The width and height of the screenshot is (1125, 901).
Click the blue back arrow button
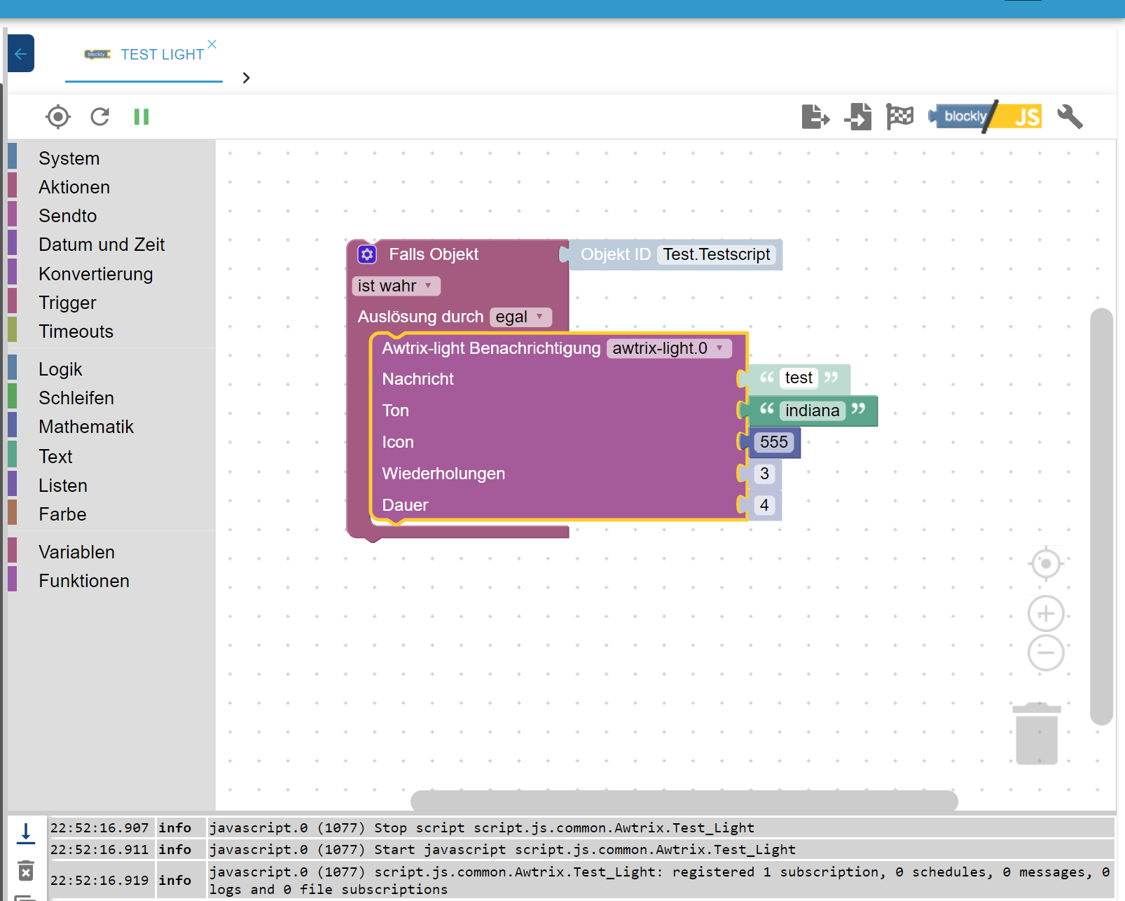click(x=21, y=54)
